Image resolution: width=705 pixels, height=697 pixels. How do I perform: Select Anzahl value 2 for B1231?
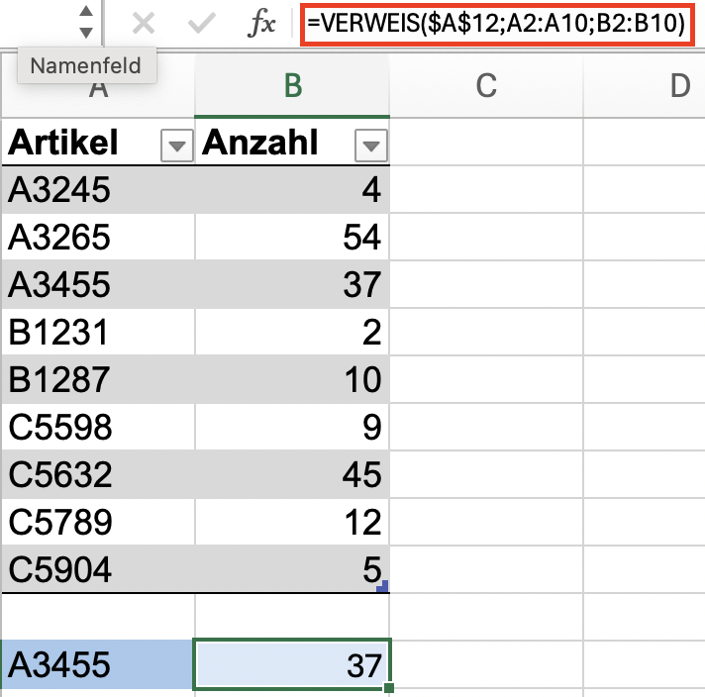point(292,332)
